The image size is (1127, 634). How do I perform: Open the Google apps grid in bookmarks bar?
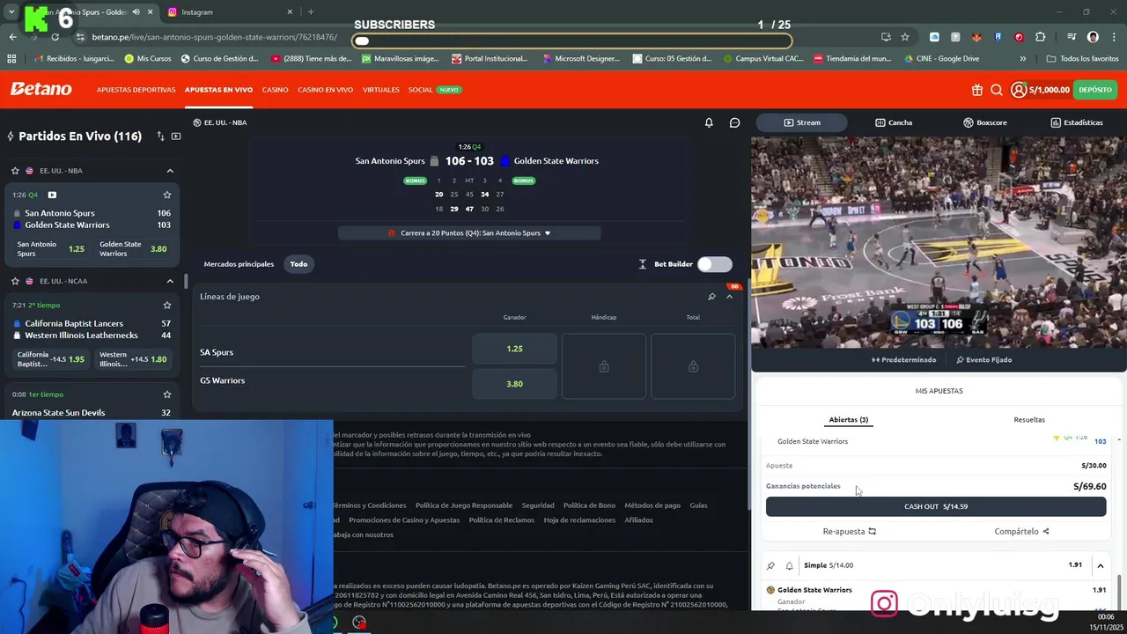pos(11,59)
